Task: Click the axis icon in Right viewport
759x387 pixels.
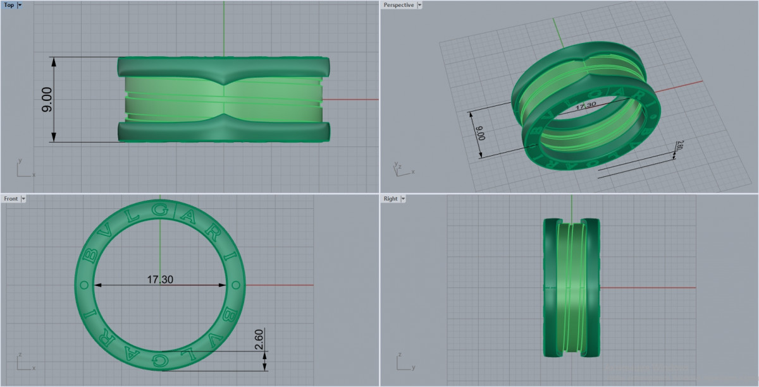Action: coord(405,361)
